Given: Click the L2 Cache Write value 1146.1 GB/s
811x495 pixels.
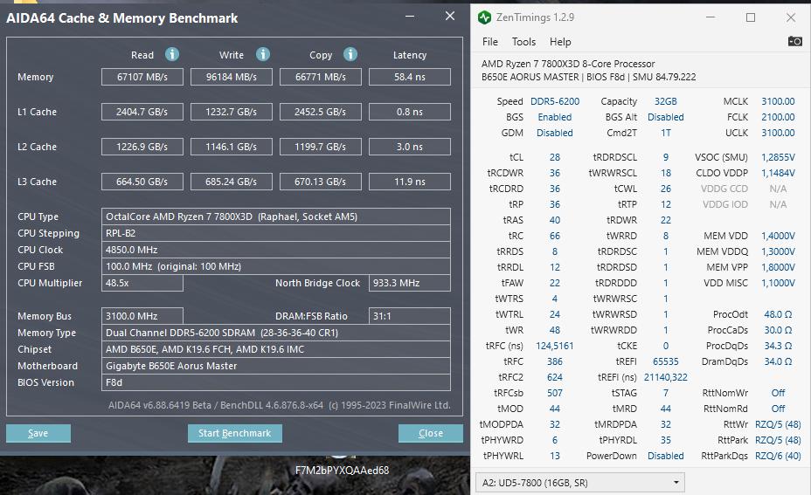Looking at the screenshot, I should (232, 147).
